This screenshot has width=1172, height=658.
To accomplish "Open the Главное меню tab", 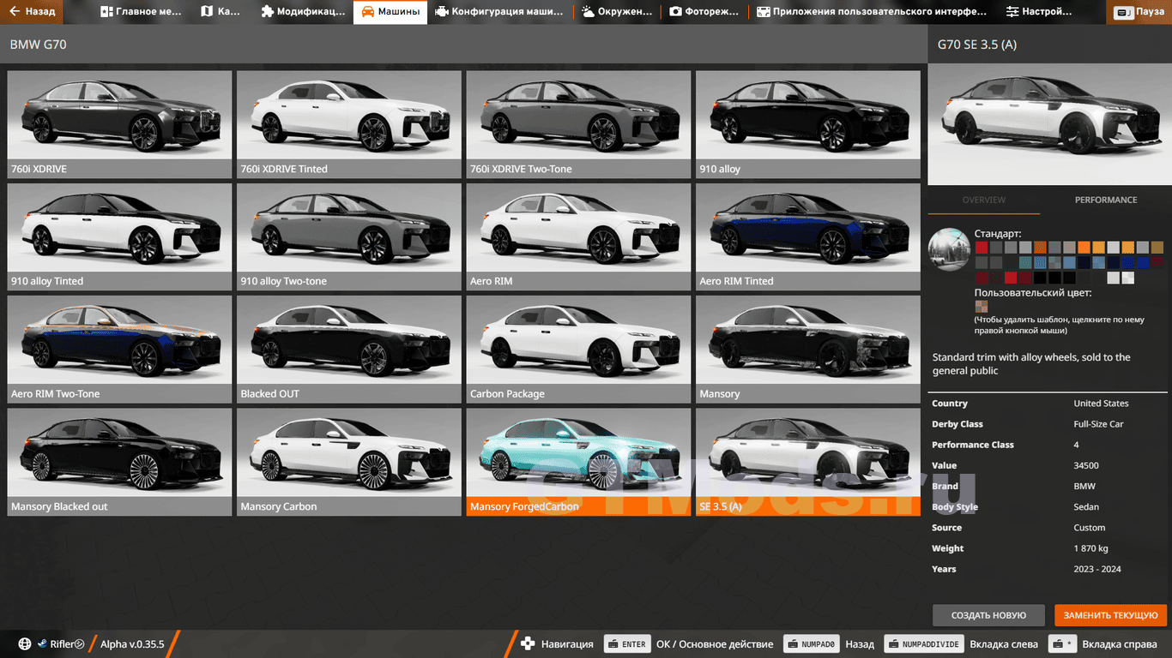I will click(x=140, y=12).
